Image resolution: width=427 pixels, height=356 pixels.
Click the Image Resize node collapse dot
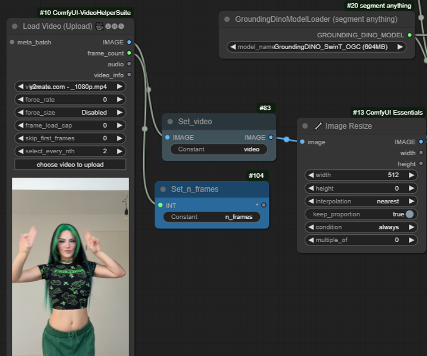coord(305,126)
